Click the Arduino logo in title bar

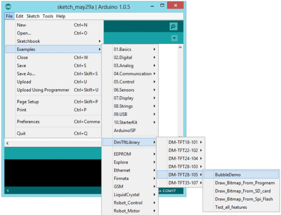9,7
